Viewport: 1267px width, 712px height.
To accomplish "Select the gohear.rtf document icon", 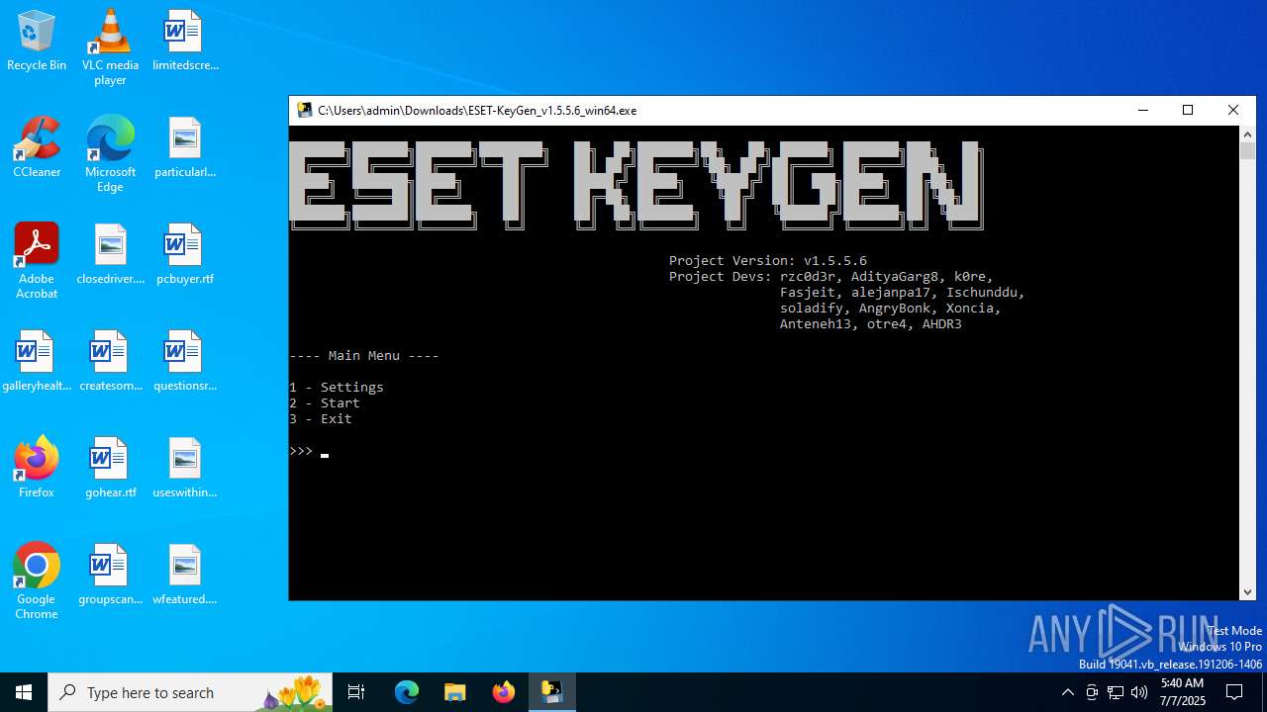I will click(x=110, y=468).
